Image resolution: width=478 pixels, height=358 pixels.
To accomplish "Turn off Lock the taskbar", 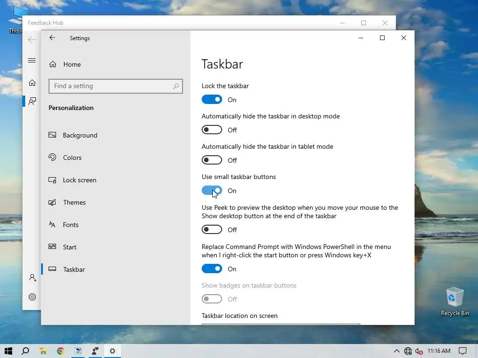I will pos(212,100).
